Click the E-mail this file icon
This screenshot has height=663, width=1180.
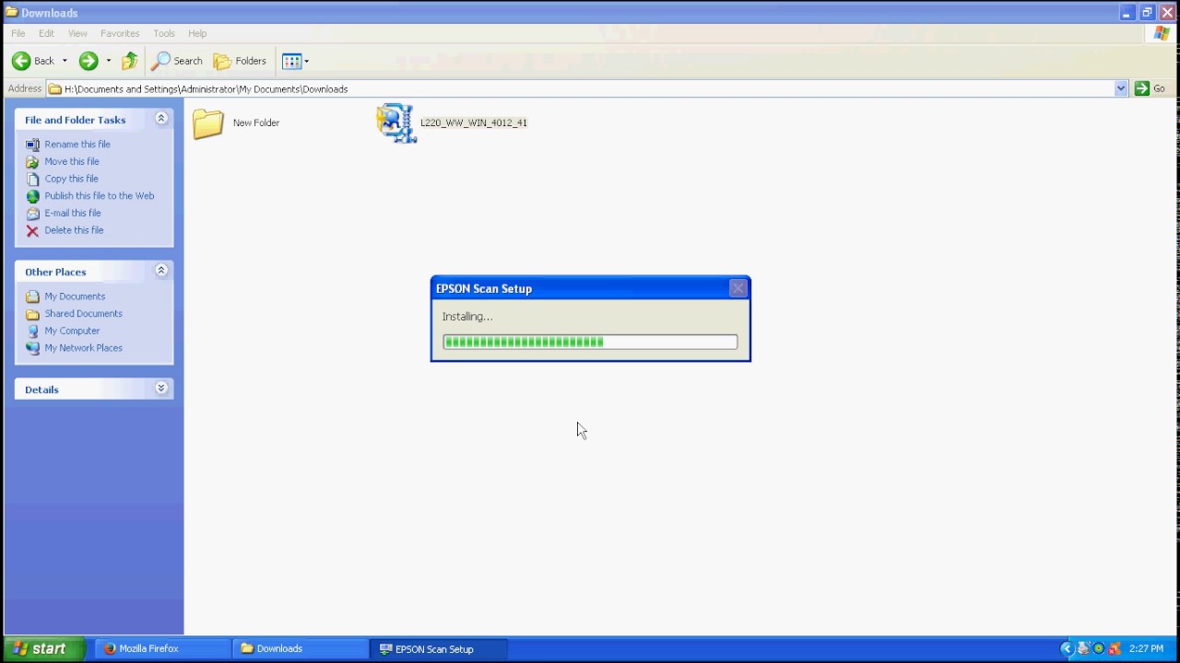coord(32,213)
